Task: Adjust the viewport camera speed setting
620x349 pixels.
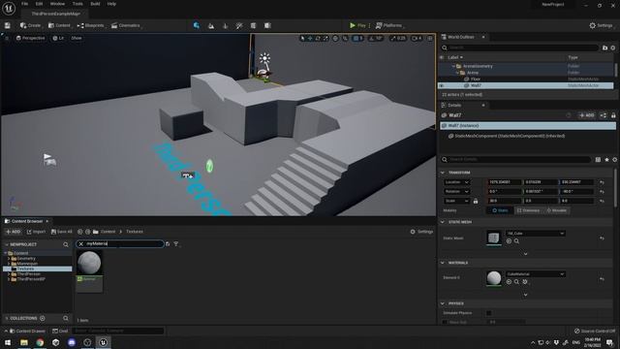Action: click(417, 39)
